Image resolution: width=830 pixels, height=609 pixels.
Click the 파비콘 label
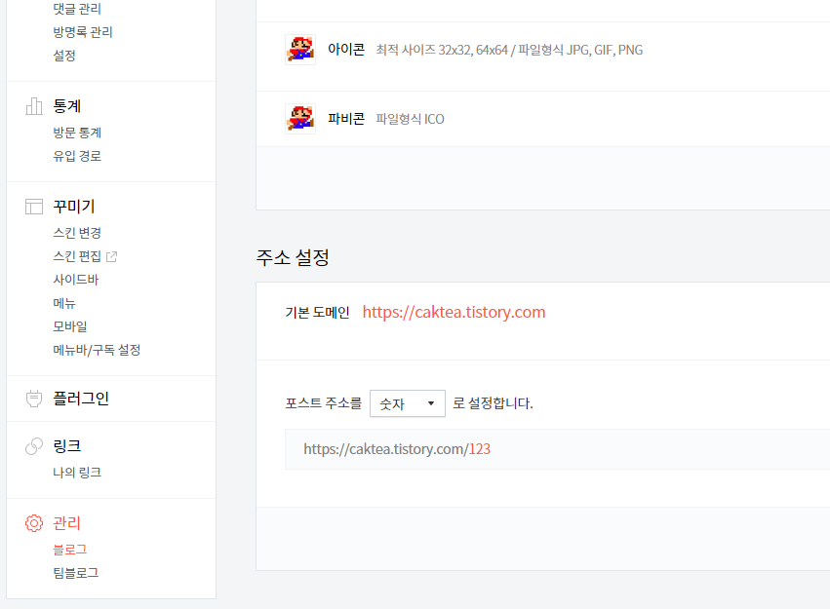pos(346,119)
